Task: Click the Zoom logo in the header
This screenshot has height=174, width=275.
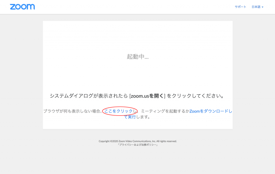Action: point(22,7)
